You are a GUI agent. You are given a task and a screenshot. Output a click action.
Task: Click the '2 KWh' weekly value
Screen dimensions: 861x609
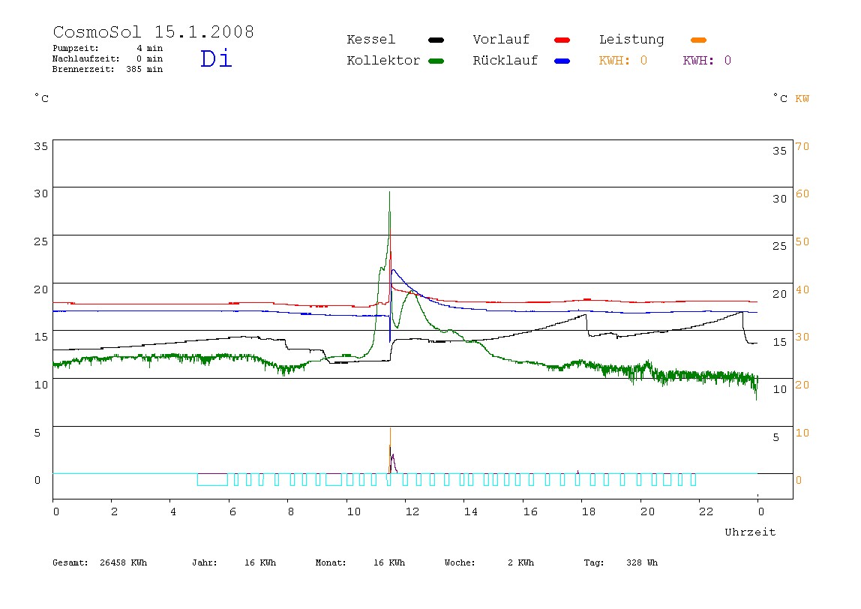[520, 562]
